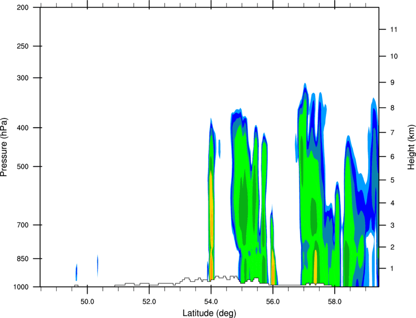Click the 700 pressure tick label

[x=23, y=225]
